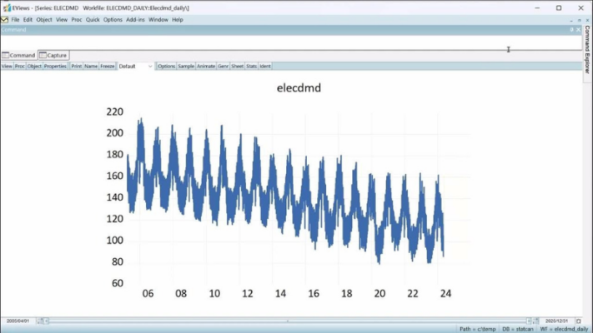
Task: Click the Freeze button
Action: click(x=108, y=66)
